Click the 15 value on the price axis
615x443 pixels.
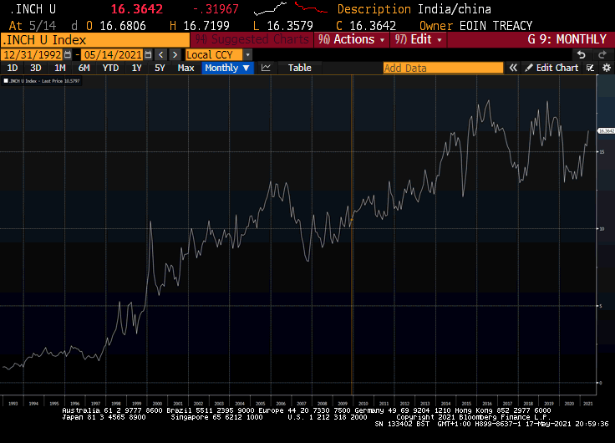(x=602, y=152)
